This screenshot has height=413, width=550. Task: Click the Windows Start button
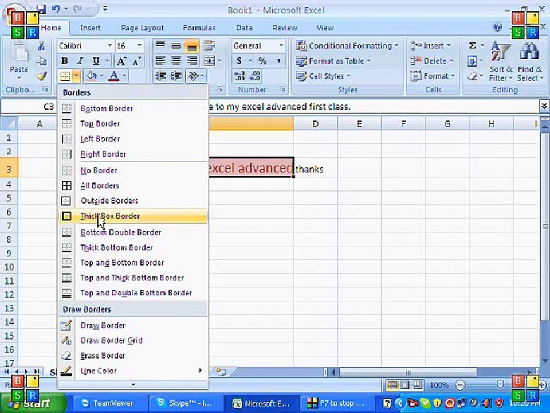[33, 403]
